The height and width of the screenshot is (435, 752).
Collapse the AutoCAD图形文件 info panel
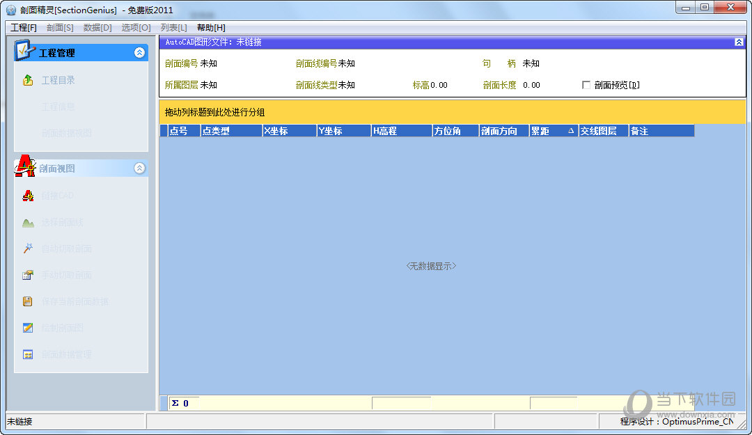coord(739,42)
